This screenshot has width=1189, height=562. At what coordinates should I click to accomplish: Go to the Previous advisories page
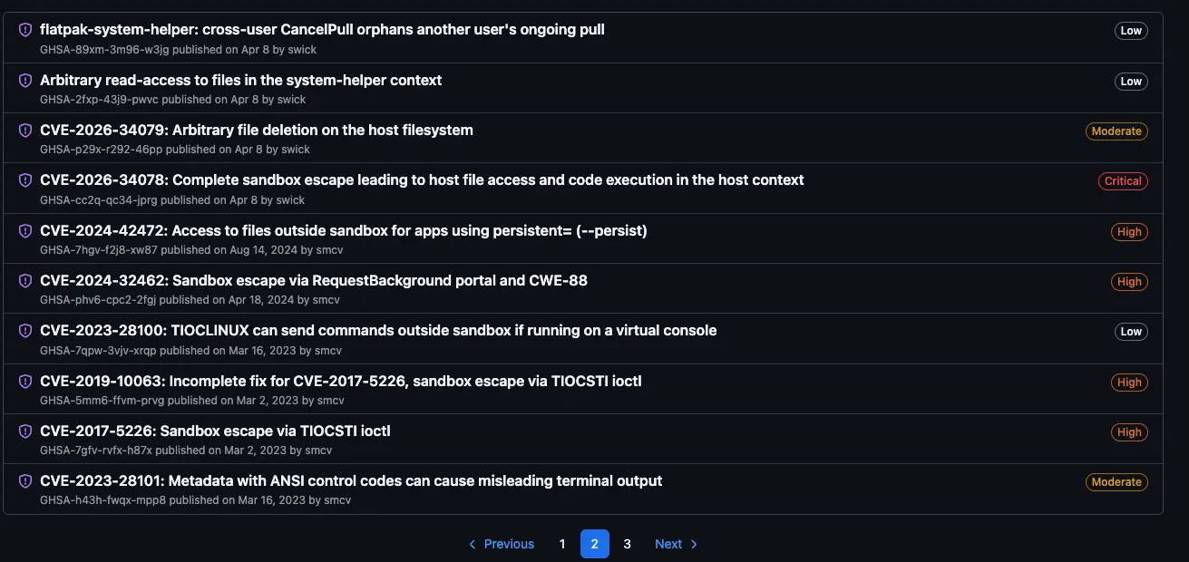[501, 544]
